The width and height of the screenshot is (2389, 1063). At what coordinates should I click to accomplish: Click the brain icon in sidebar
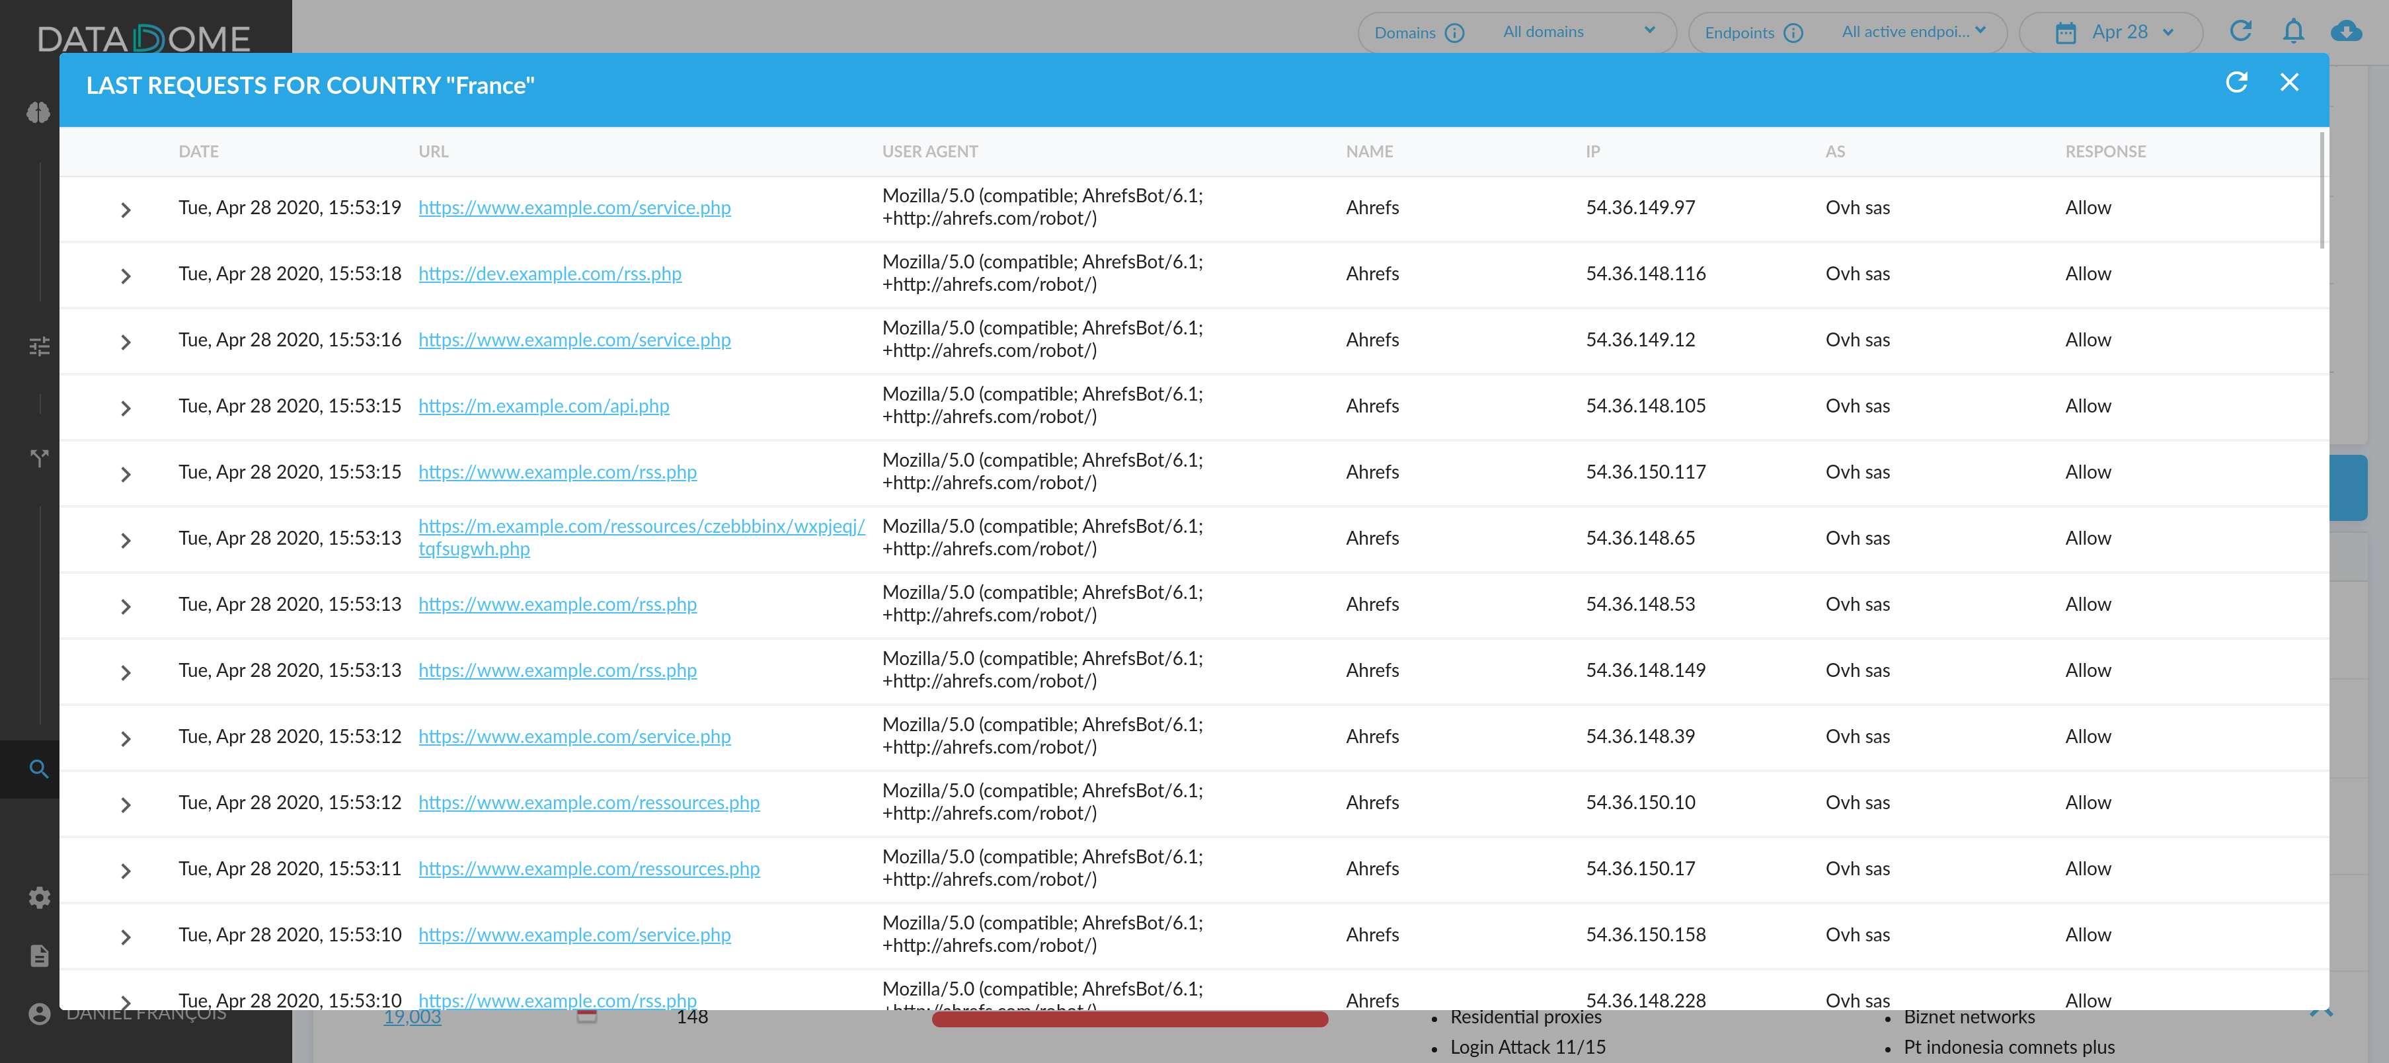(38, 113)
